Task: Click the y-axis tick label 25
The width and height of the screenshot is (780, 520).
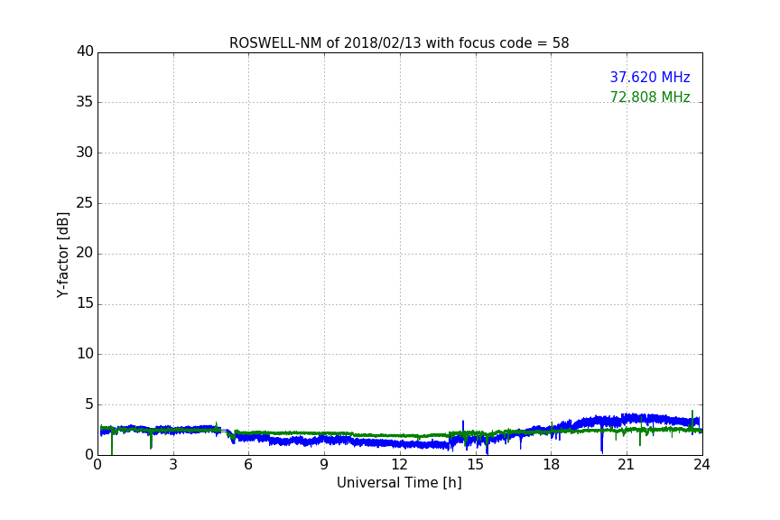Action: pos(85,202)
